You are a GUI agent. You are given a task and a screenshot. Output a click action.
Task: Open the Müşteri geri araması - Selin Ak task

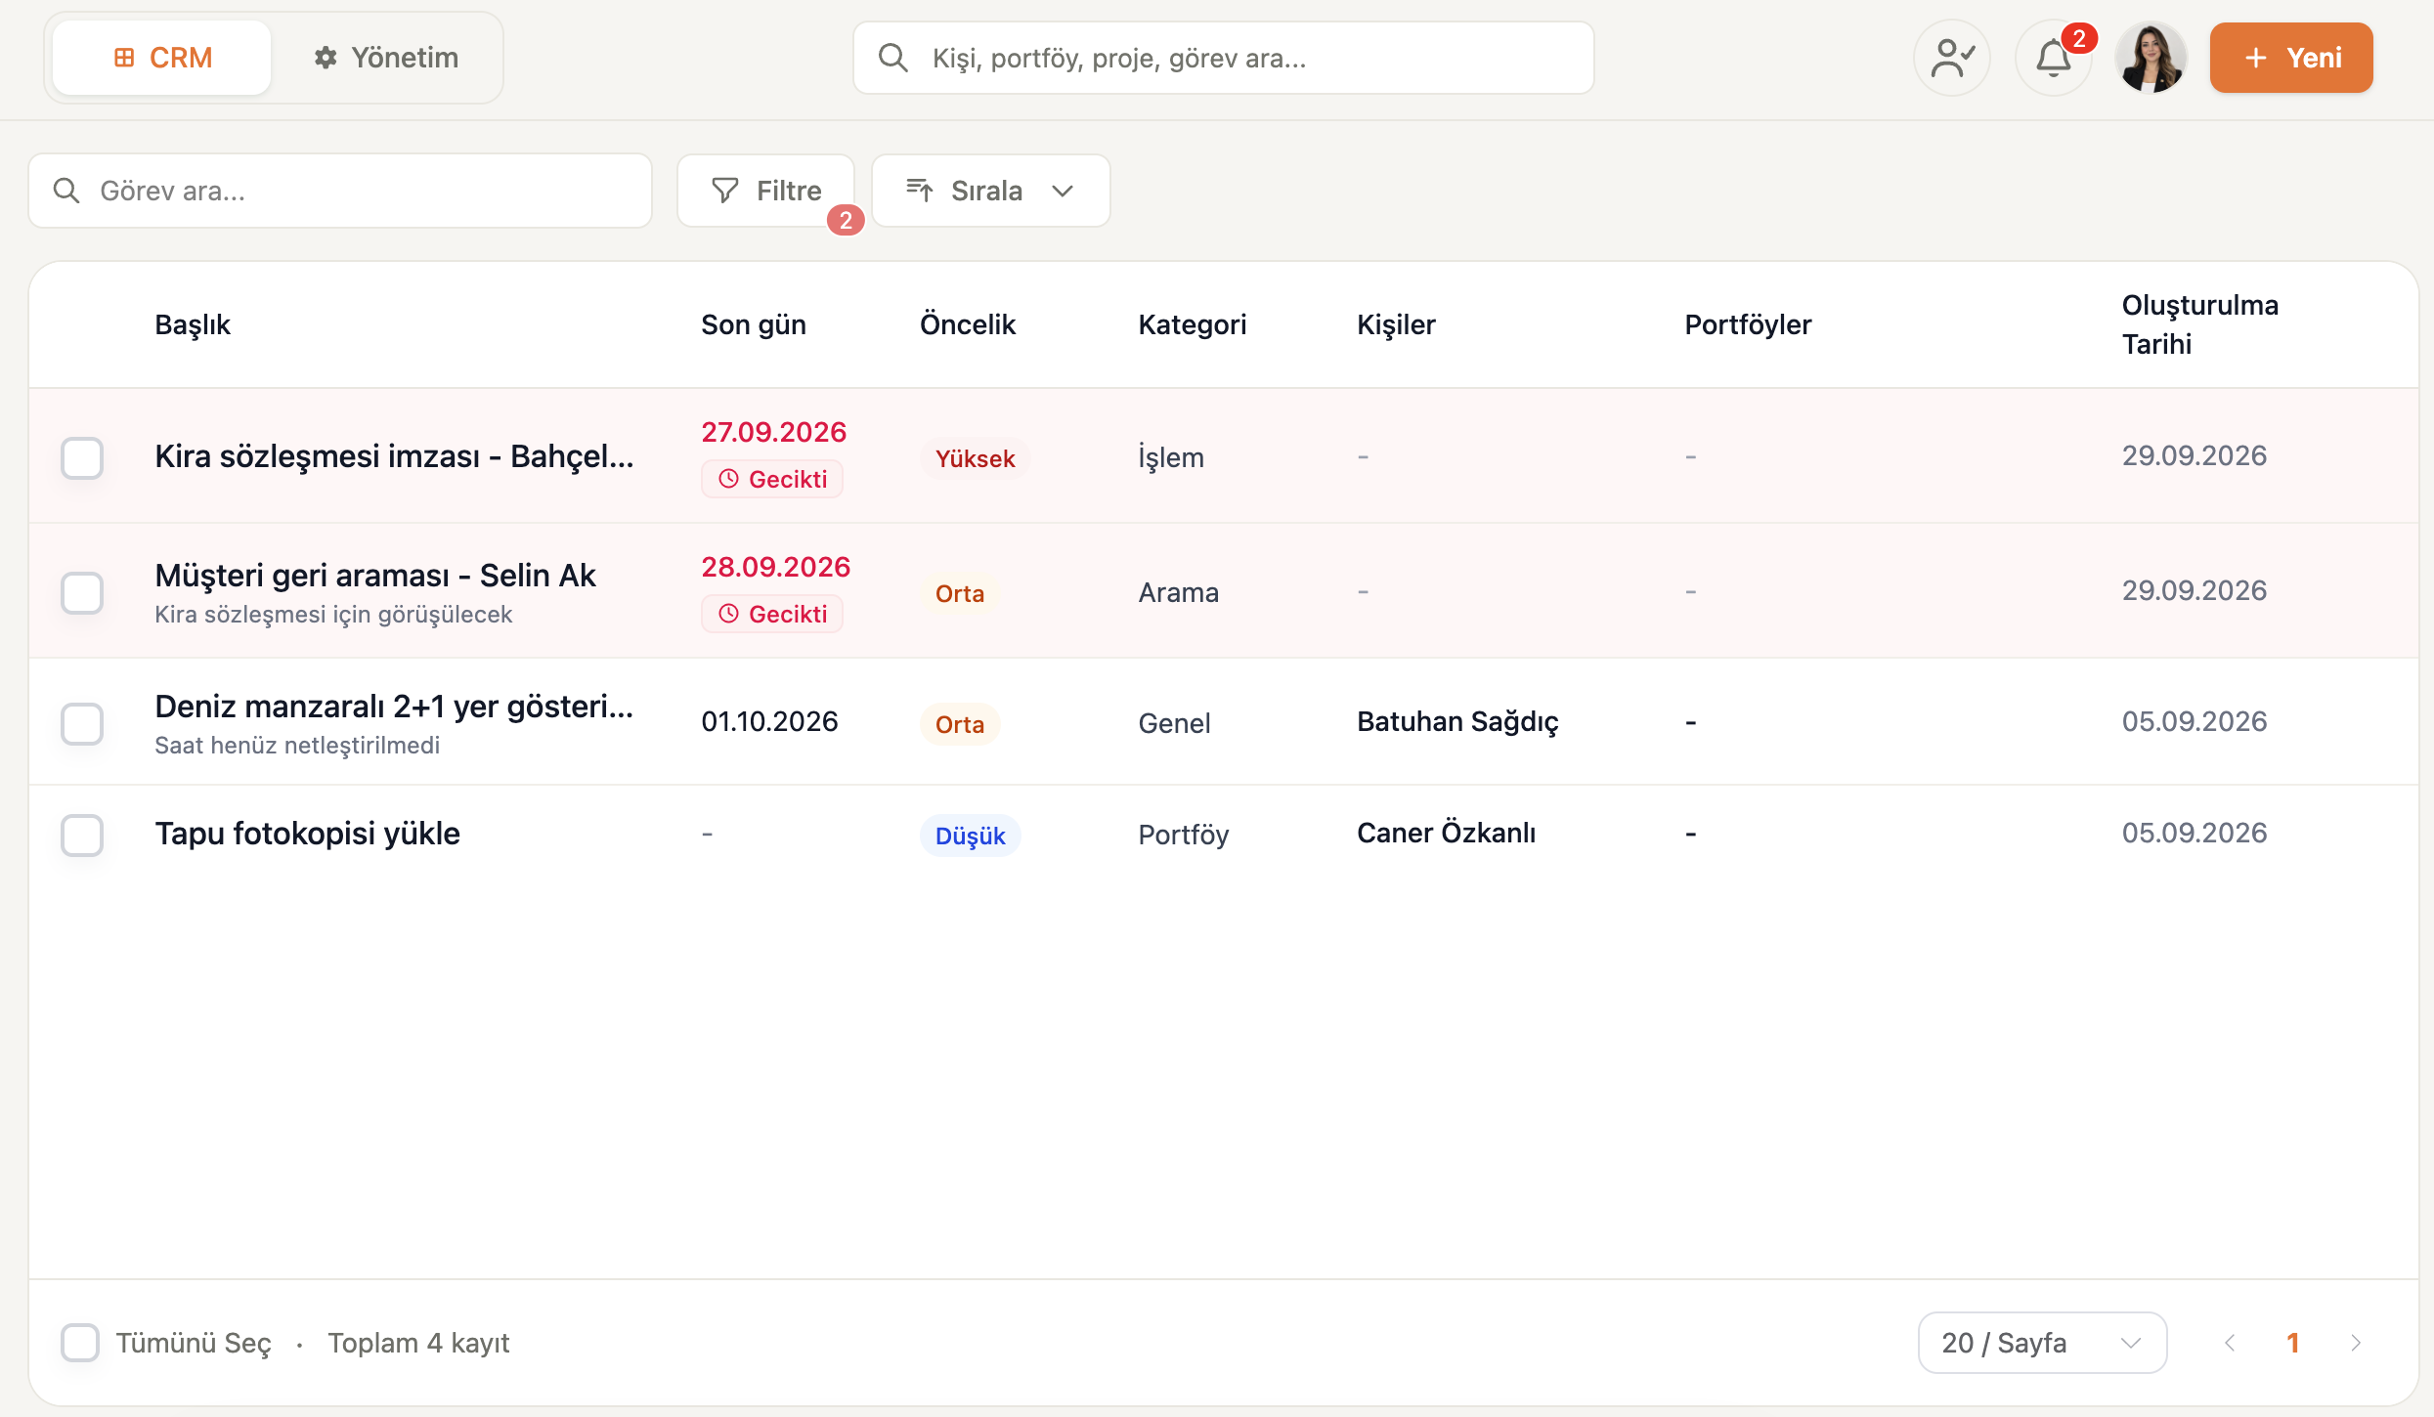(x=375, y=576)
